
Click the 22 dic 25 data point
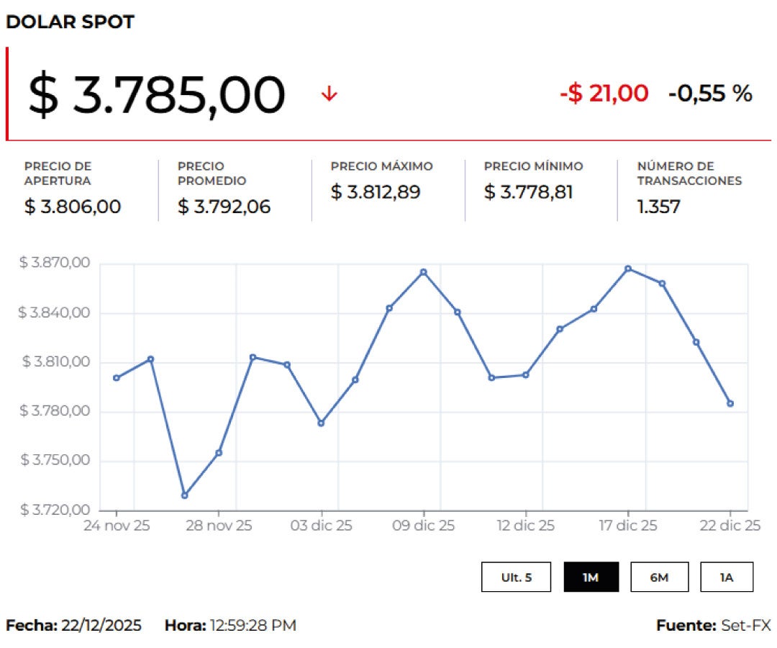[730, 404]
